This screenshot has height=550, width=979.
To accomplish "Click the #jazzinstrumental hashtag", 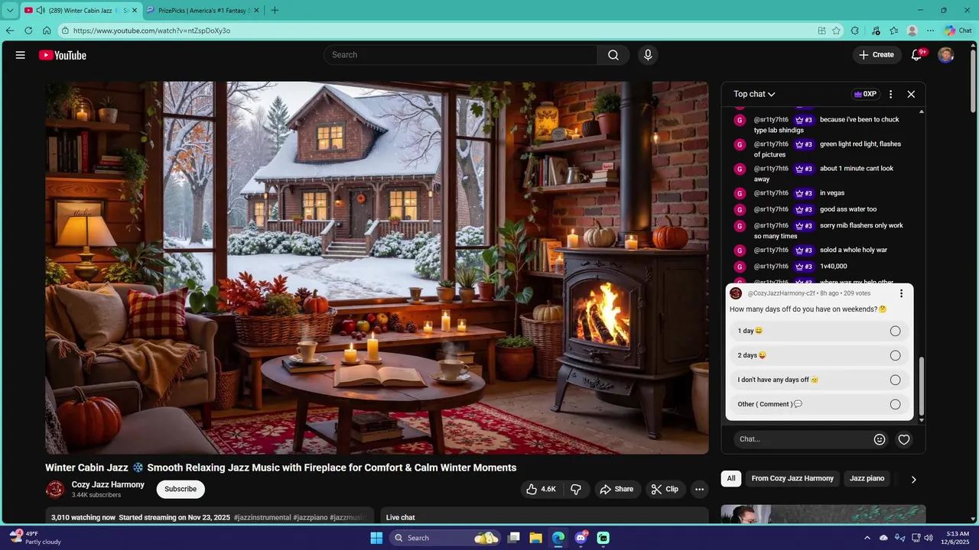I will pos(262,517).
